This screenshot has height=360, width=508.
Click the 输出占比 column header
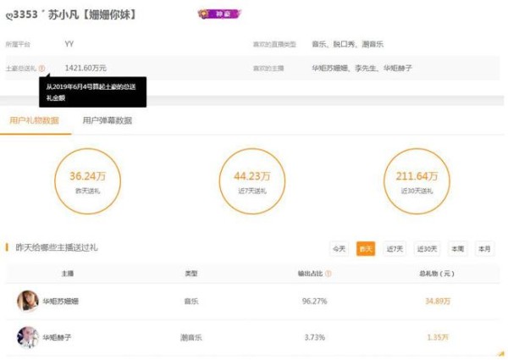311,274
